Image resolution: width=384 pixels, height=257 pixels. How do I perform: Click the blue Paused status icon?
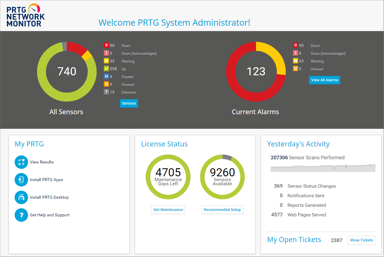(106, 77)
